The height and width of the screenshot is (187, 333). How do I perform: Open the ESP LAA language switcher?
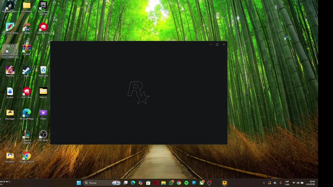pos(287,183)
